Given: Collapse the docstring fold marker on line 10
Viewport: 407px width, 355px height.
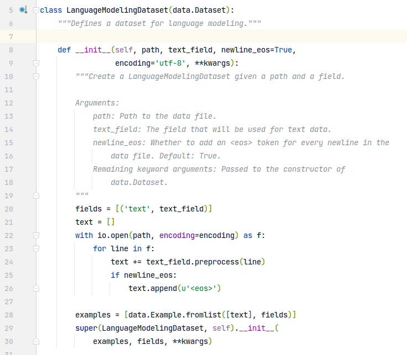Looking at the screenshot, I should point(36,76).
